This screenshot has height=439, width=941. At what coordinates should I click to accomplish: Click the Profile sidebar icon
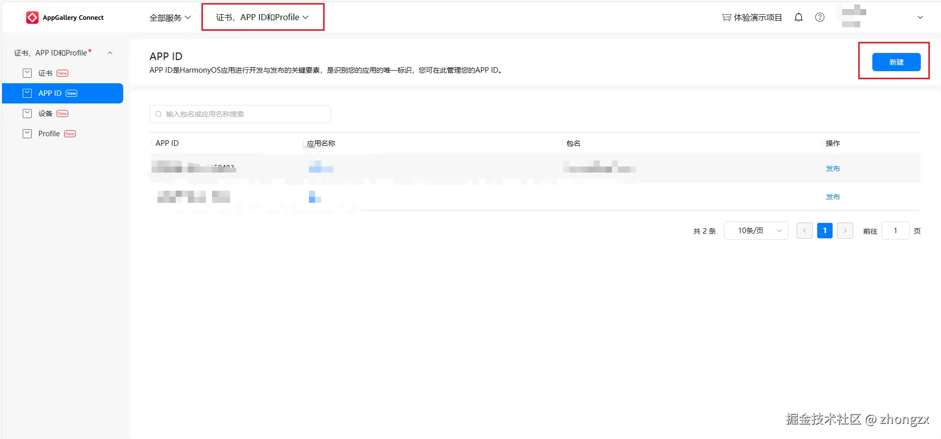click(x=27, y=134)
